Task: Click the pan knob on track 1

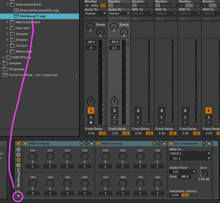Action: click(x=91, y=101)
